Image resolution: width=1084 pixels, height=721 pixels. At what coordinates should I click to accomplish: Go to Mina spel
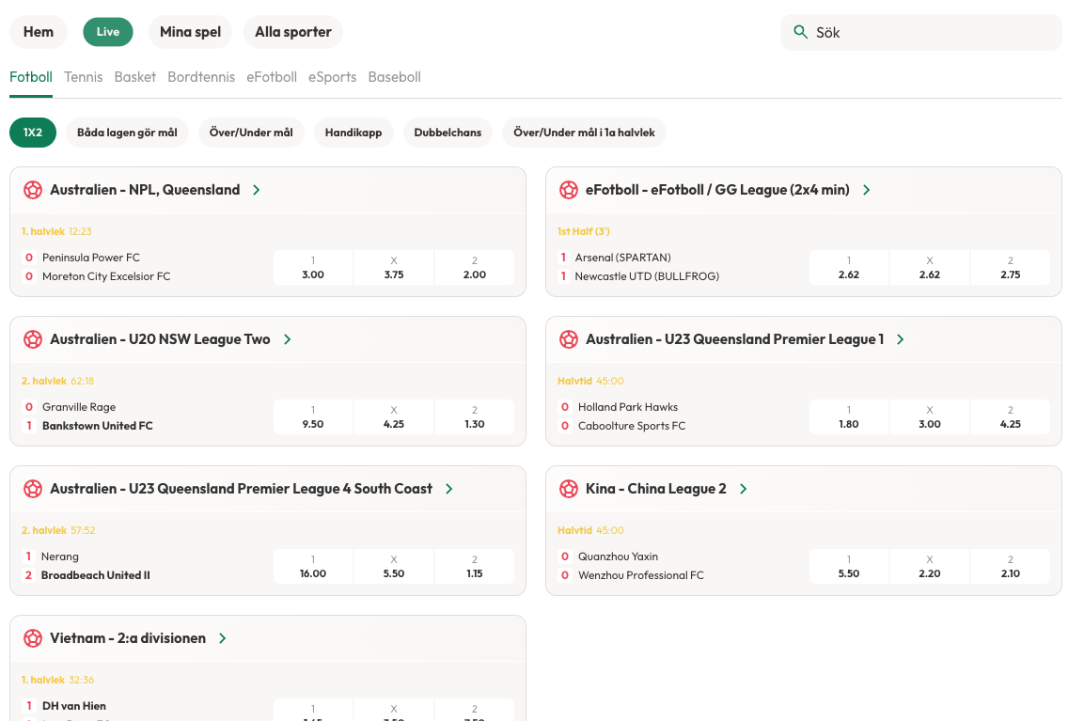pyautogui.click(x=190, y=32)
